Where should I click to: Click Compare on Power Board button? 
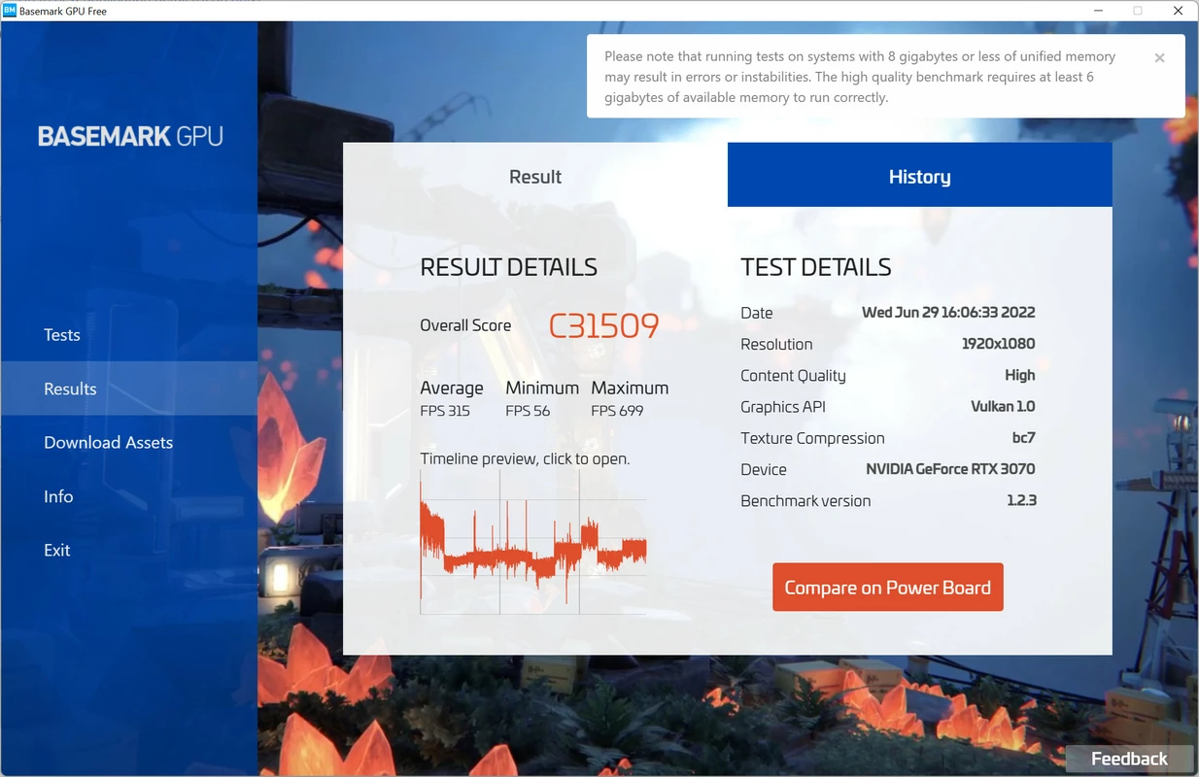click(x=887, y=588)
